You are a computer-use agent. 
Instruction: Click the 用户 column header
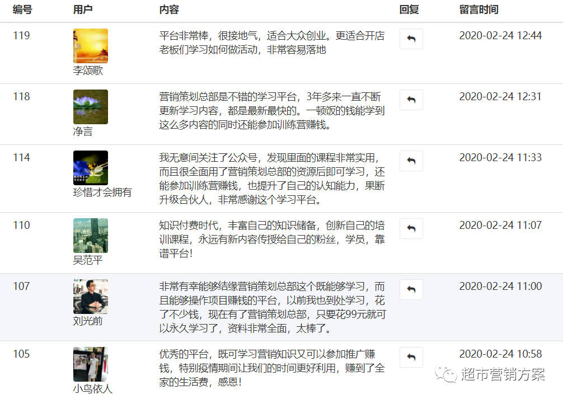coord(83,10)
